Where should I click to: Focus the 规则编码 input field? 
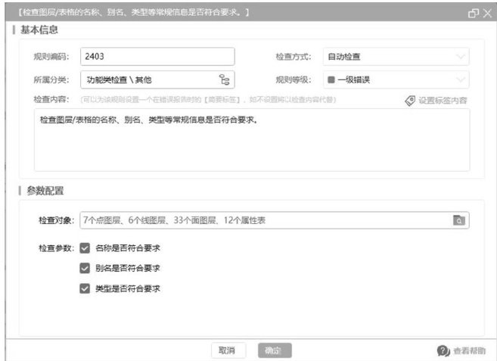coord(157,57)
